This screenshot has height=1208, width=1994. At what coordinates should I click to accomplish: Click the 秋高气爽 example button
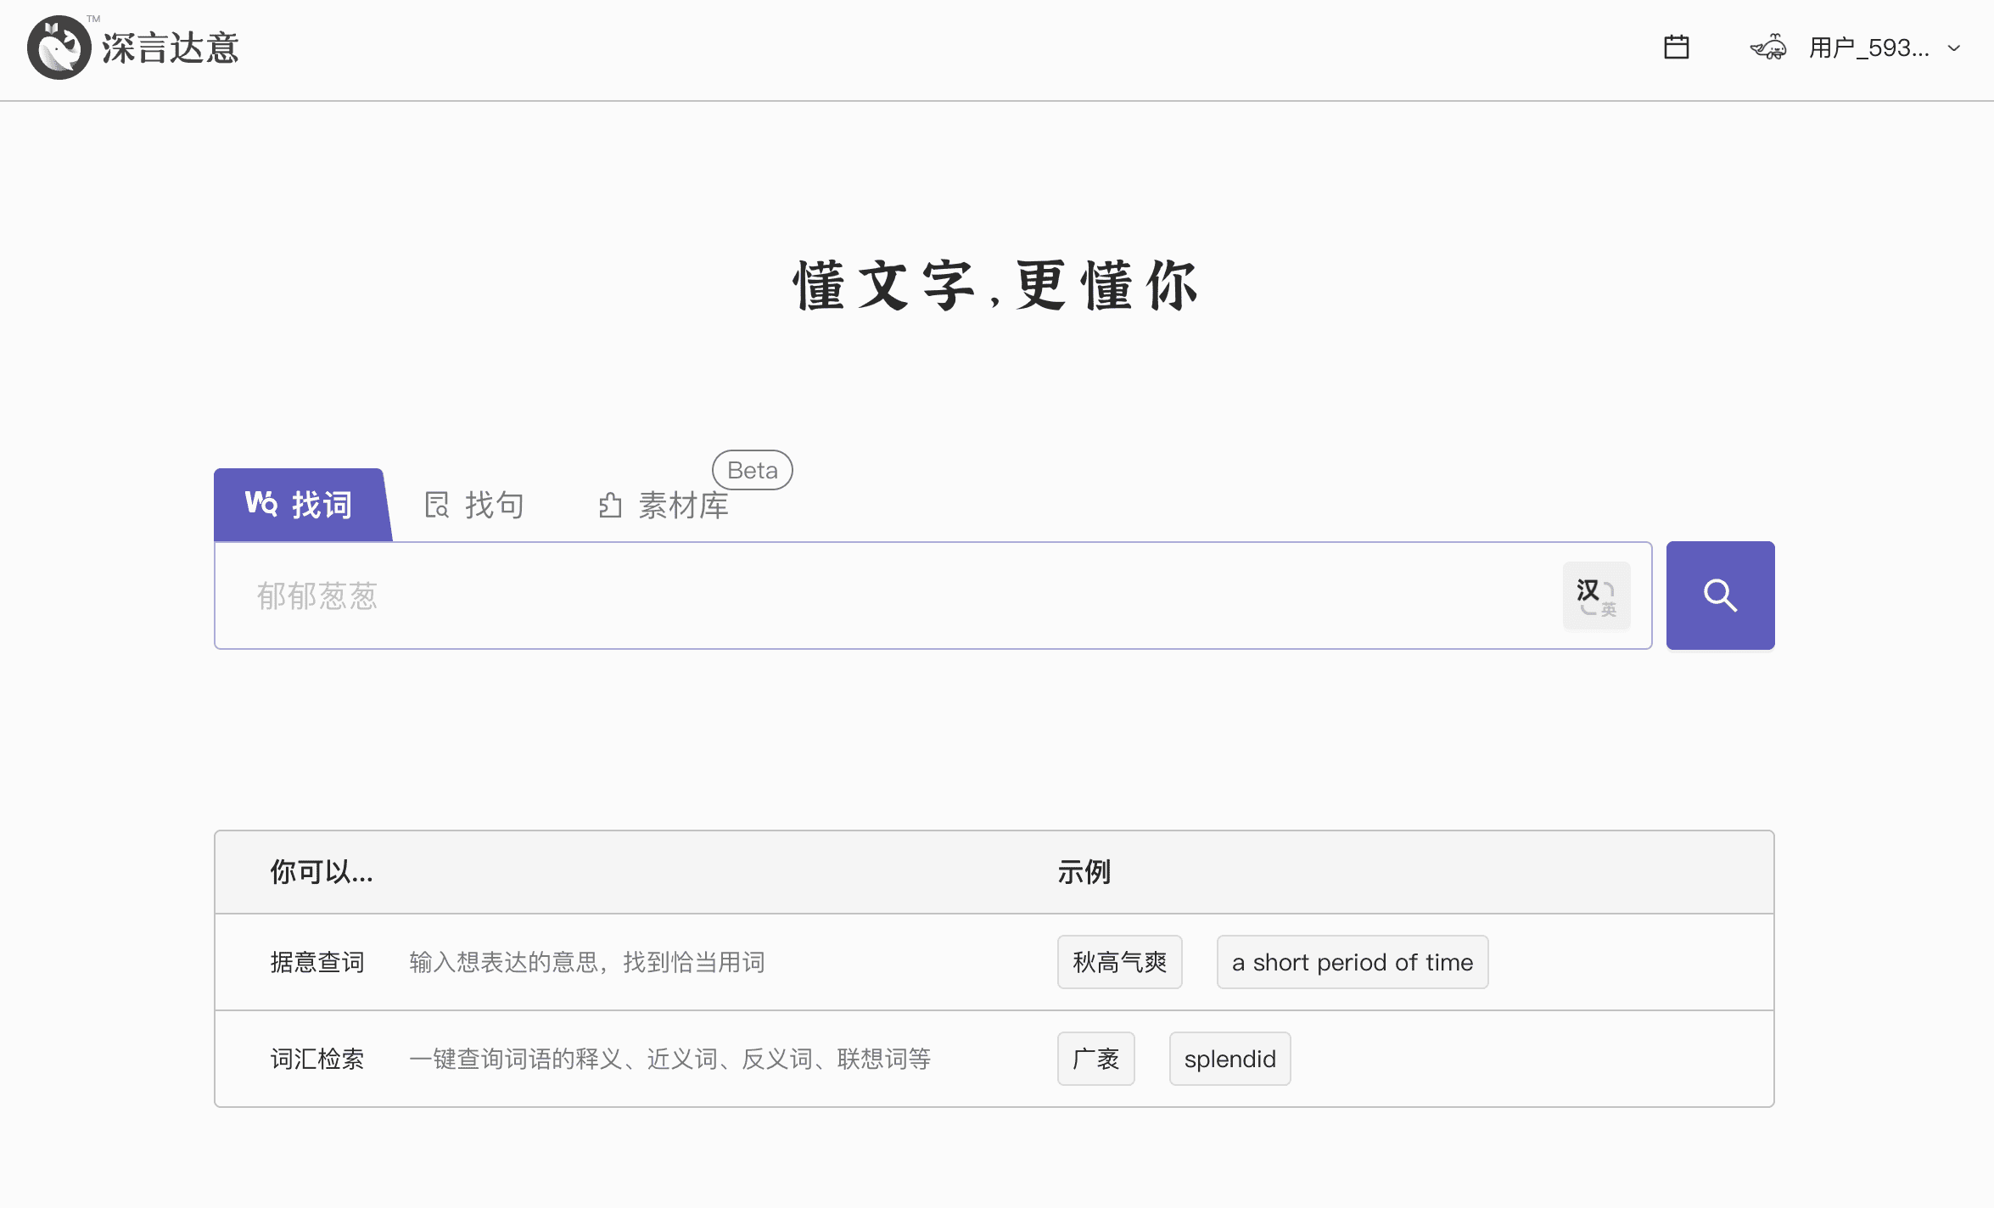click(1119, 963)
